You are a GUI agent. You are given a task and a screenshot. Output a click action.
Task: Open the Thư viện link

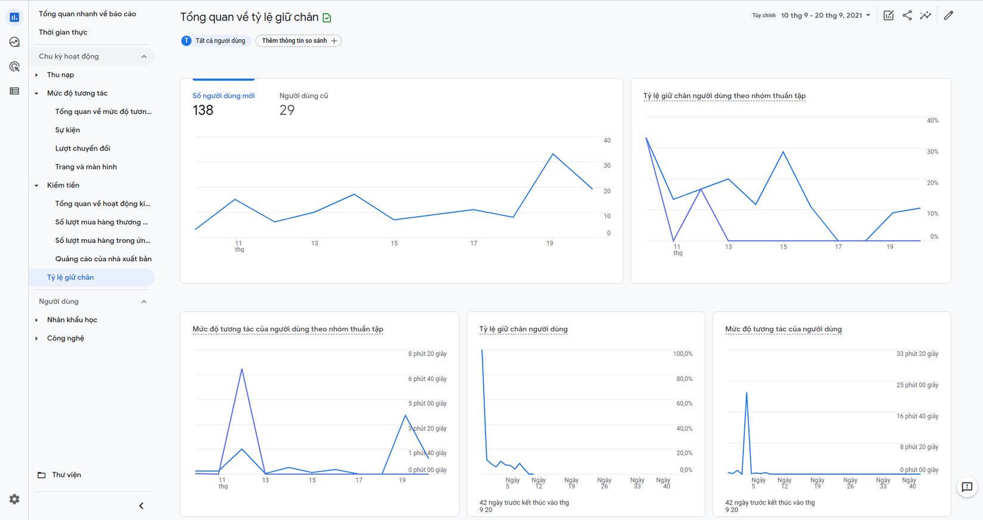66,475
